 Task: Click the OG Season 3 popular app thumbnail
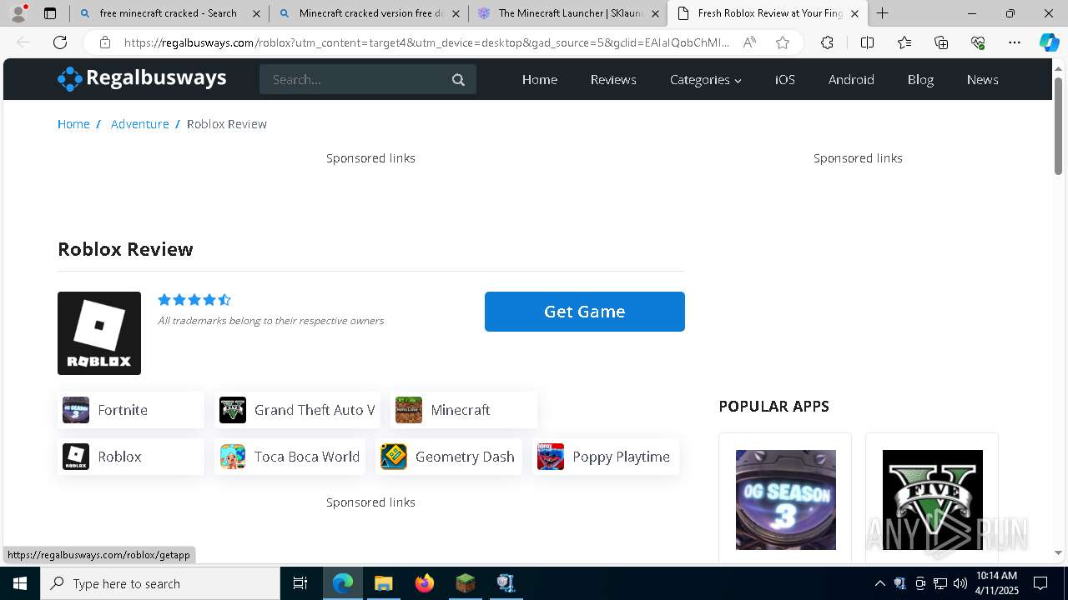click(x=786, y=500)
